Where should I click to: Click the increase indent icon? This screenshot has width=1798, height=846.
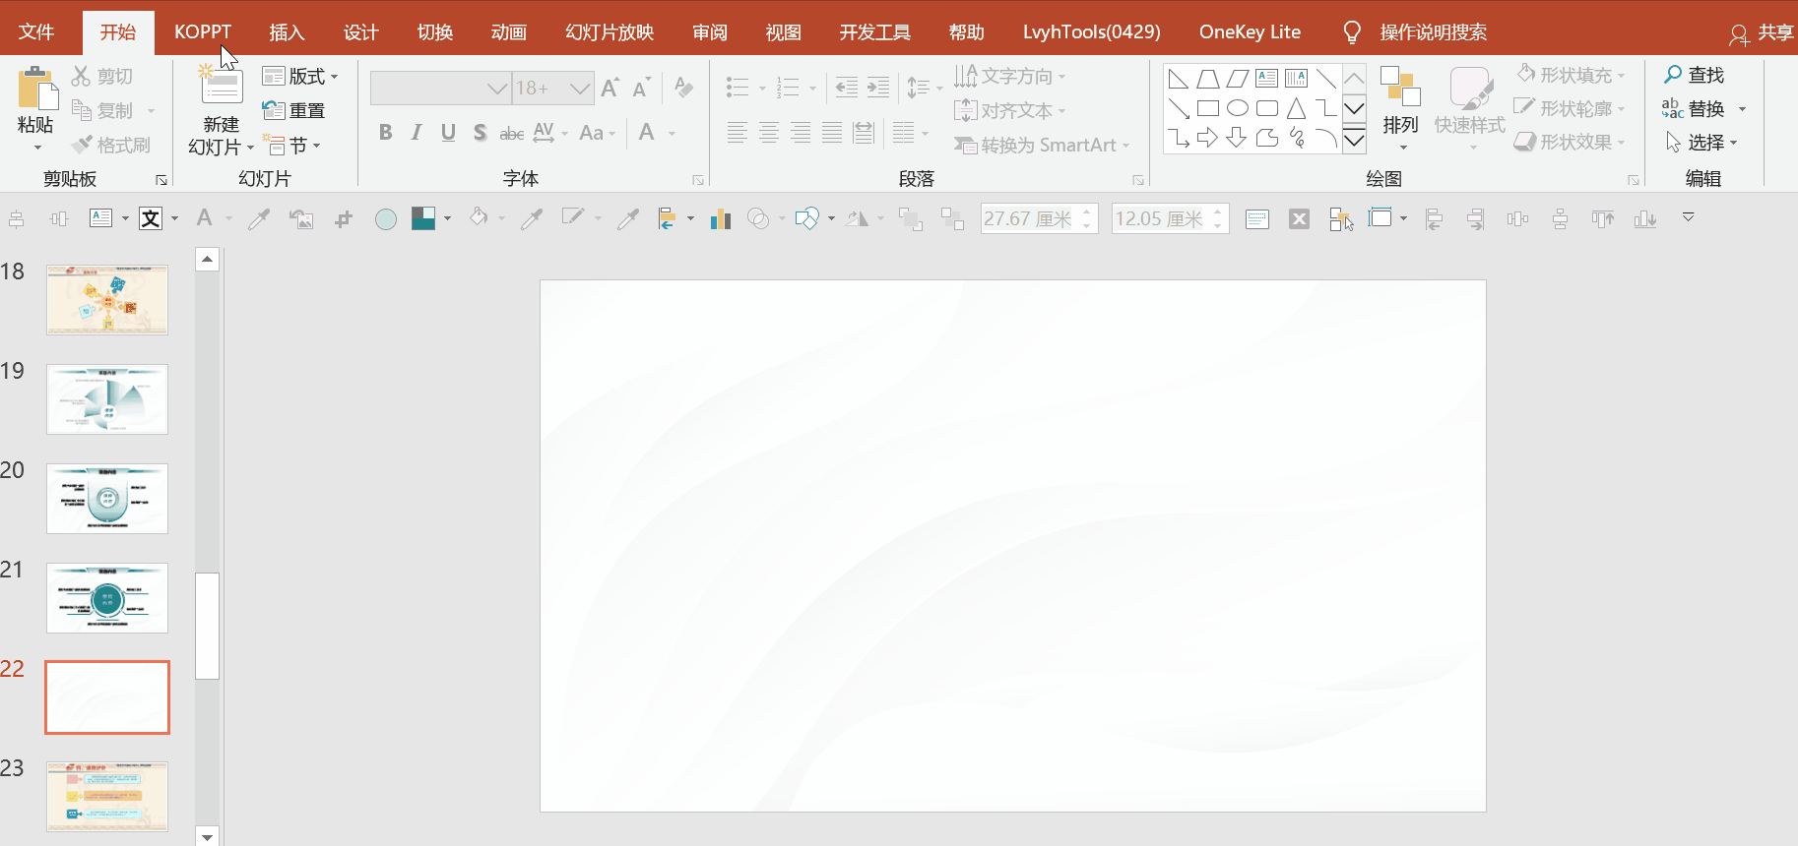pos(878,88)
